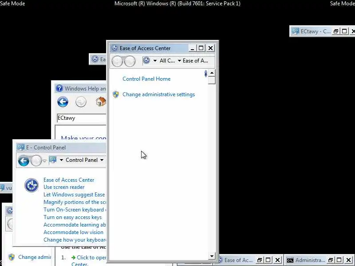The image size is (355, 266).
Task: Restore the minimized ECtawy - C... window
Action: [336, 31]
